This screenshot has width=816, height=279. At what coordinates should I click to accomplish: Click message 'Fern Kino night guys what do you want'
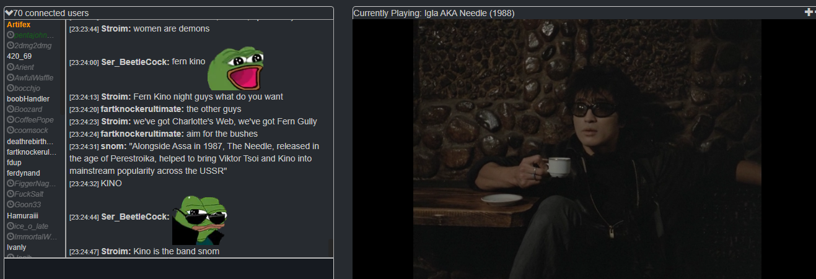[x=208, y=97]
